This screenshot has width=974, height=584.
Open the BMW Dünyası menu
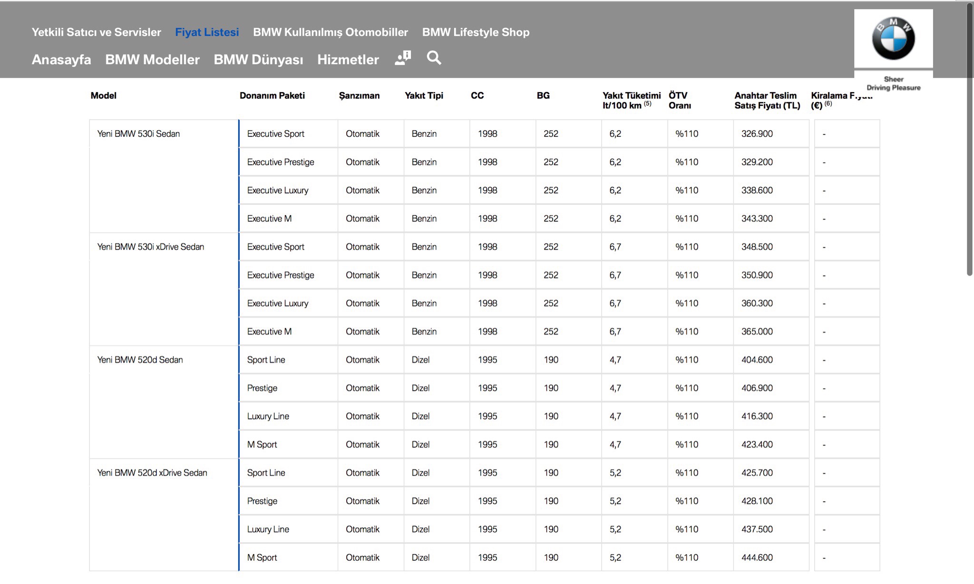[258, 59]
